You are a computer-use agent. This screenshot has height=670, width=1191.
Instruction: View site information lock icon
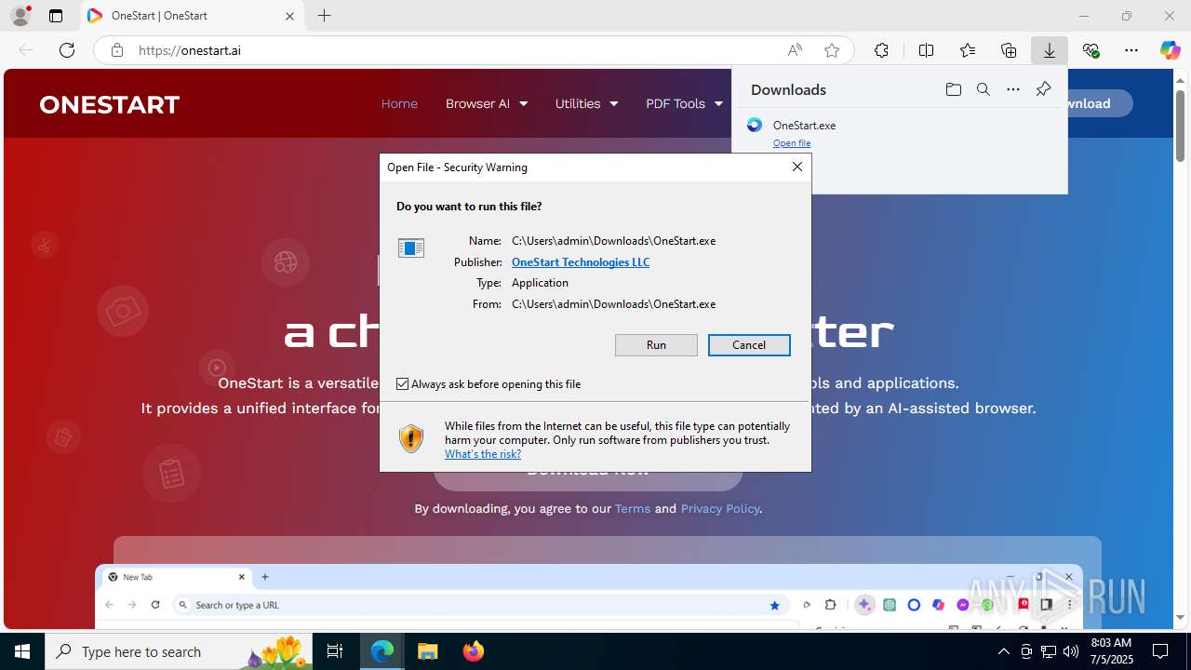(x=117, y=50)
